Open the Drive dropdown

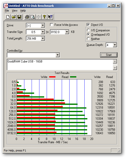click(x=43, y=26)
